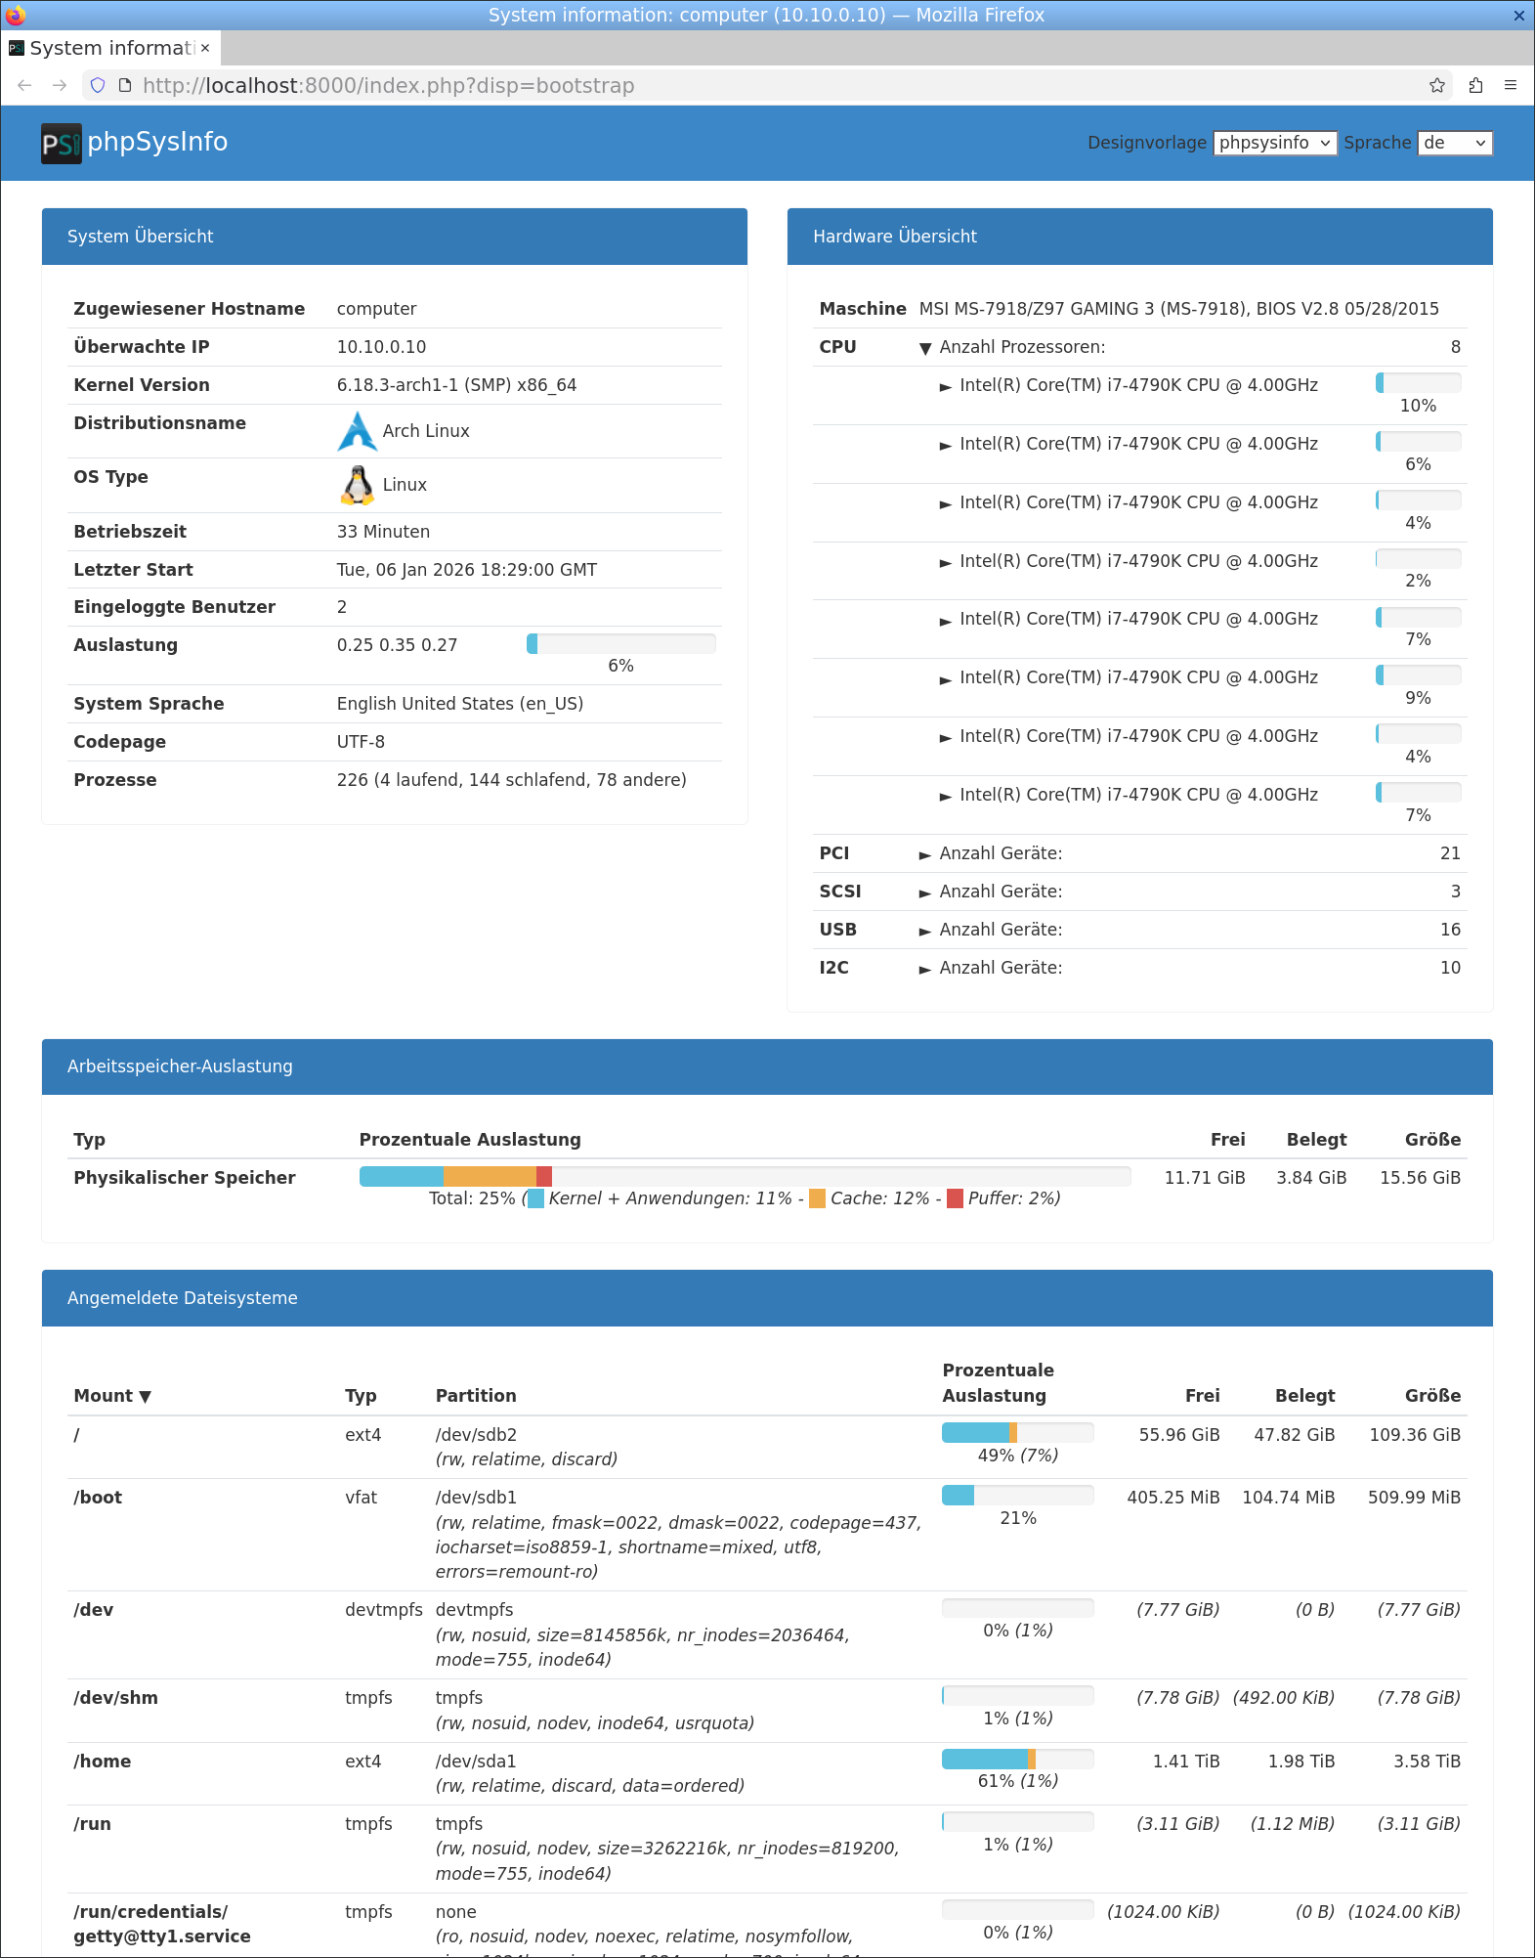Image resolution: width=1535 pixels, height=1958 pixels.
Task: Open the Sprache language dropdown
Action: click(1454, 143)
